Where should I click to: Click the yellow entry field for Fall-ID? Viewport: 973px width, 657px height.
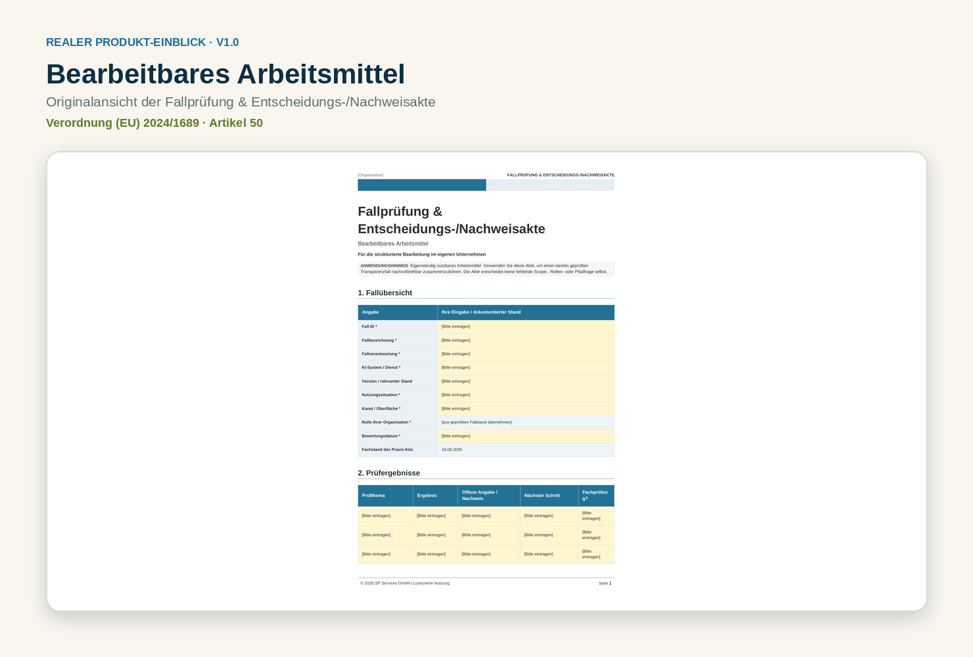click(526, 327)
